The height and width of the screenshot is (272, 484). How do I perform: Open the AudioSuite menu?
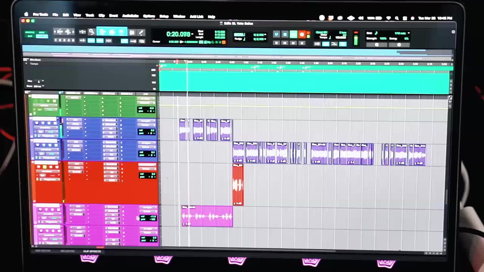point(130,16)
